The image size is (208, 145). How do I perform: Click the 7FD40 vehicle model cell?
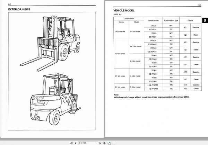click(154, 63)
